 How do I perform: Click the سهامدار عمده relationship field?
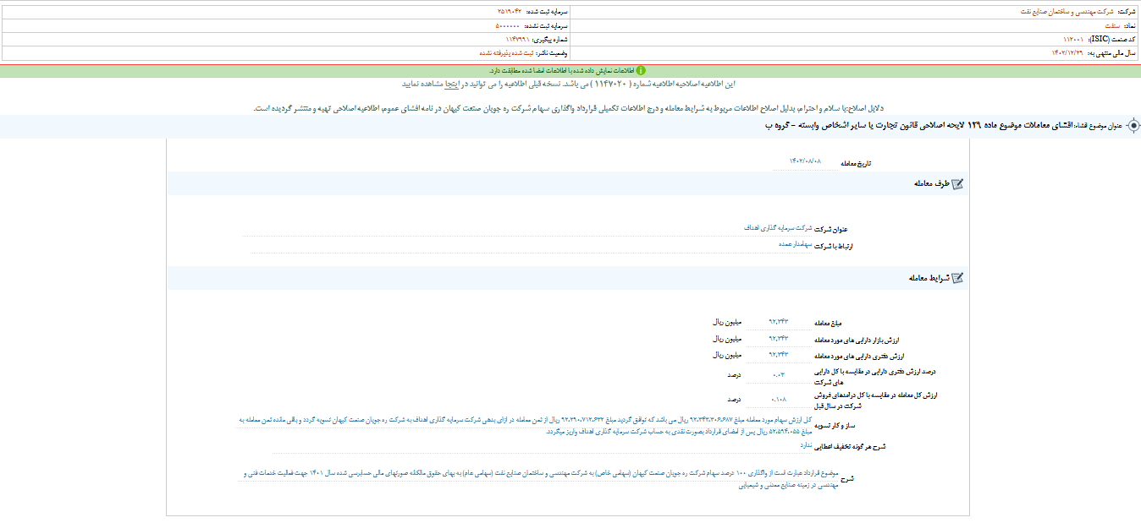click(795, 244)
